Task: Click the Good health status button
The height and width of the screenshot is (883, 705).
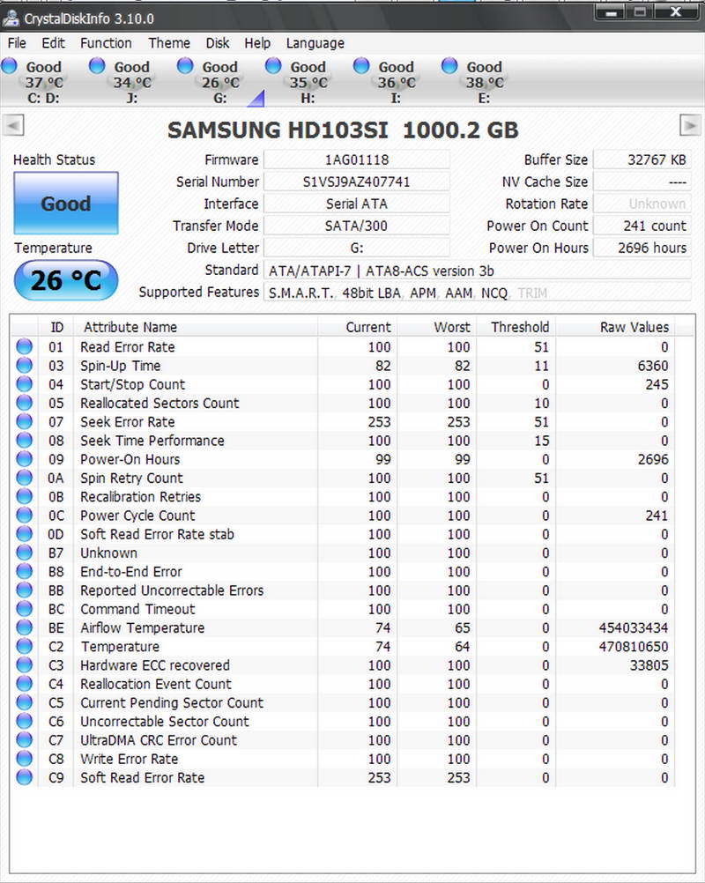Action: pyautogui.click(x=66, y=204)
